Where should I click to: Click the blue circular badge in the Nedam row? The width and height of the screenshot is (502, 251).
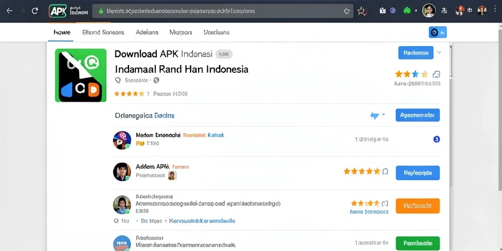[x=436, y=139]
